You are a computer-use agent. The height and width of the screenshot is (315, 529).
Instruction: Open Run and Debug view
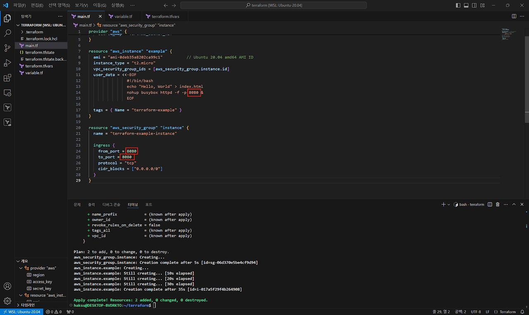(x=7, y=63)
